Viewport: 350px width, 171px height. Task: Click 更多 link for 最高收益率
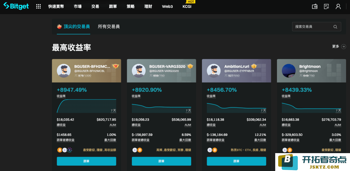(335, 46)
